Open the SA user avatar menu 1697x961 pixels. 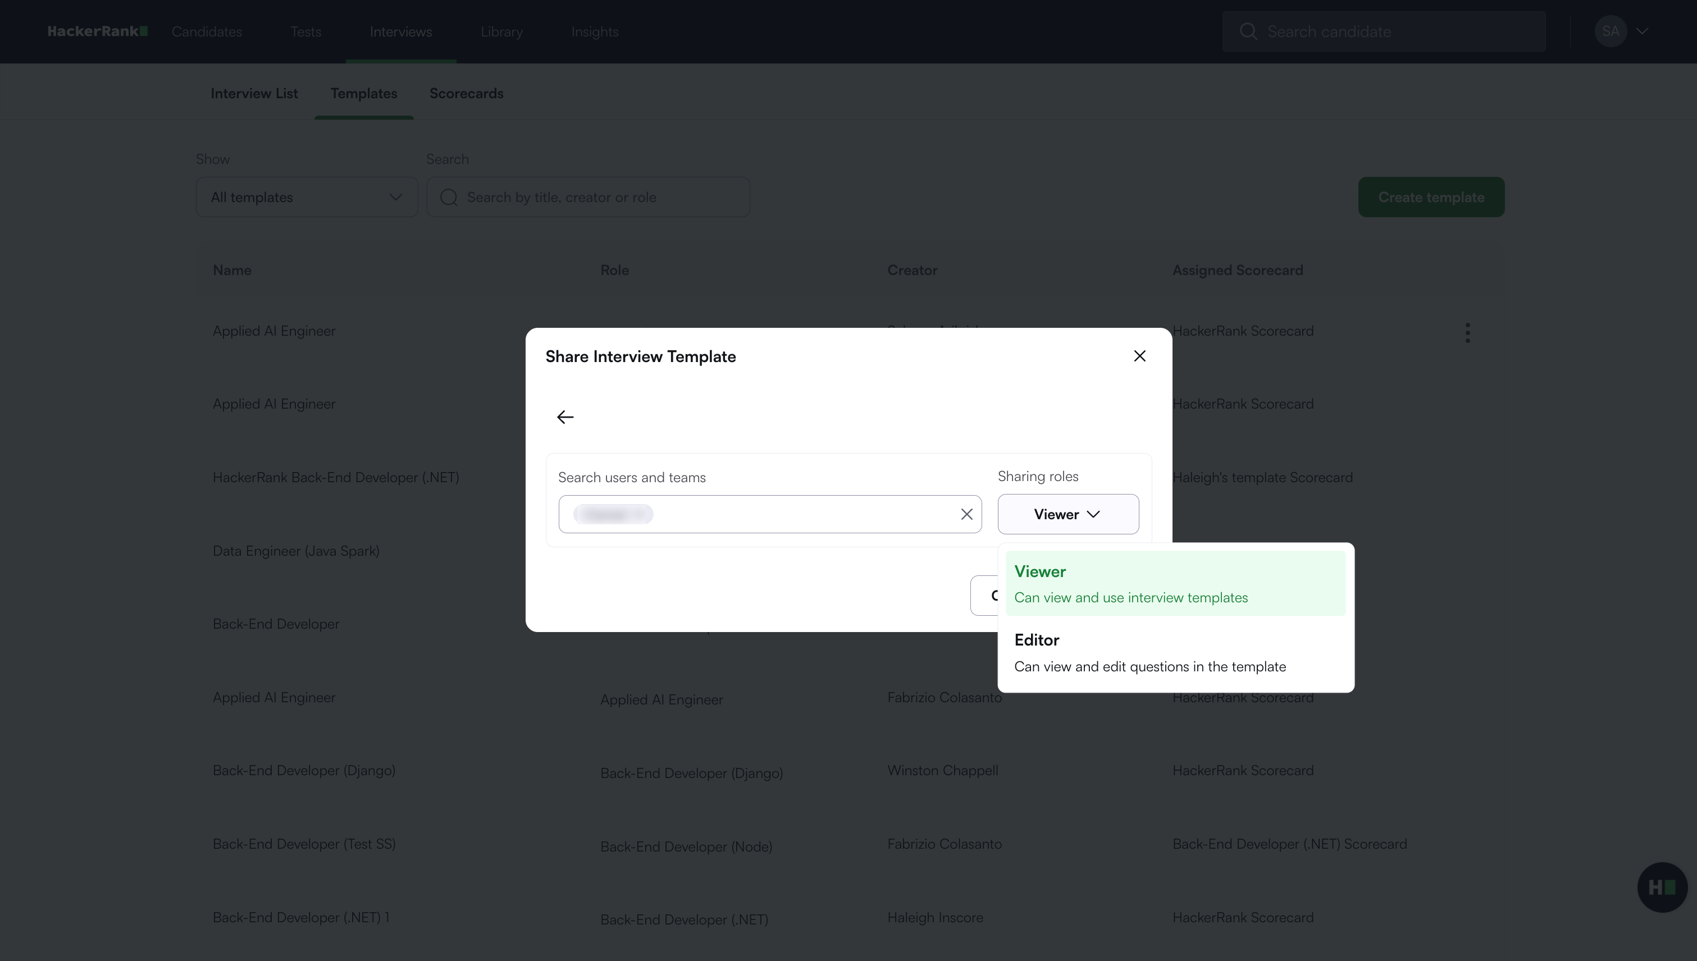[x=1610, y=31]
